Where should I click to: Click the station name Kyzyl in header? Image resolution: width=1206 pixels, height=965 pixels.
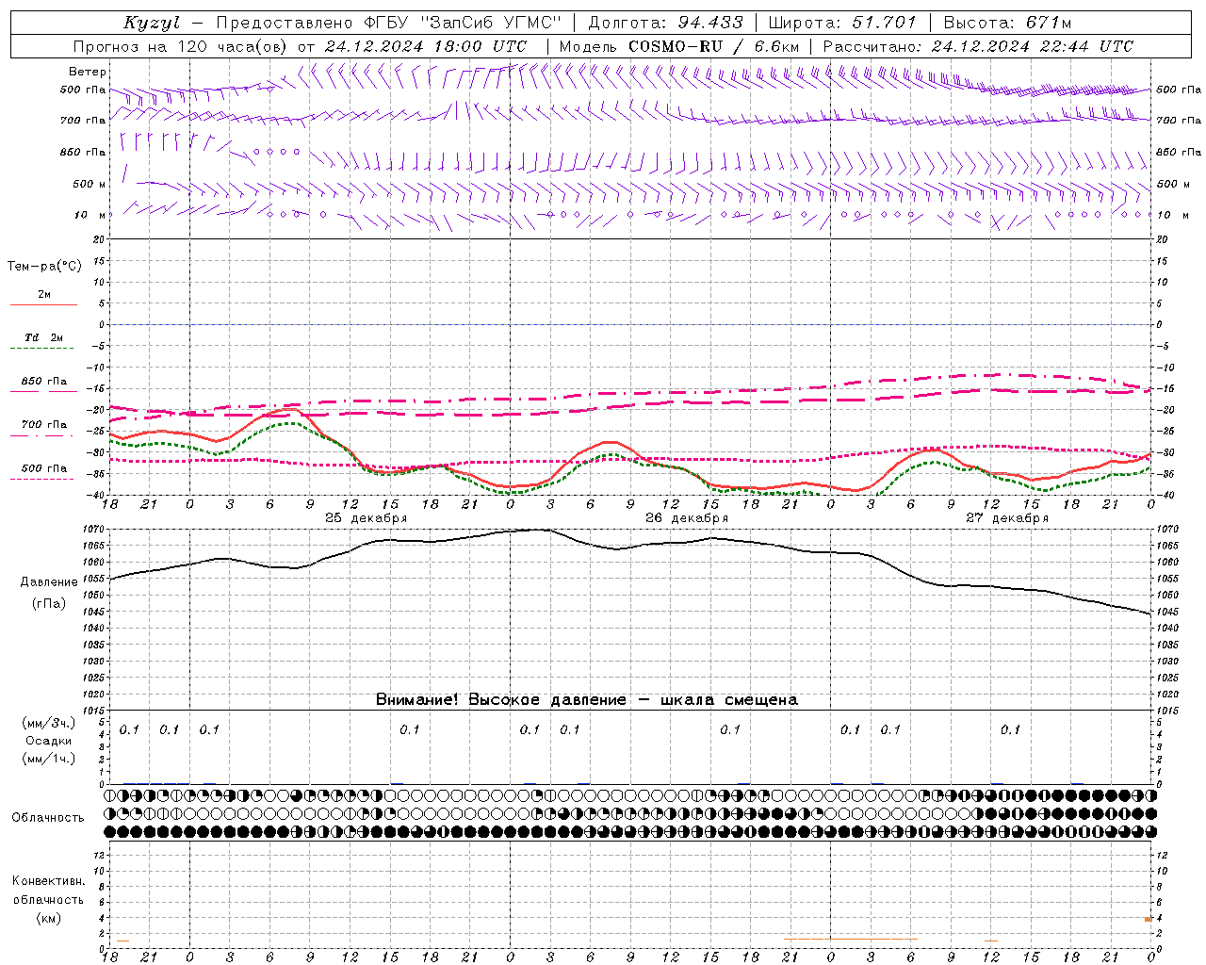click(x=151, y=23)
